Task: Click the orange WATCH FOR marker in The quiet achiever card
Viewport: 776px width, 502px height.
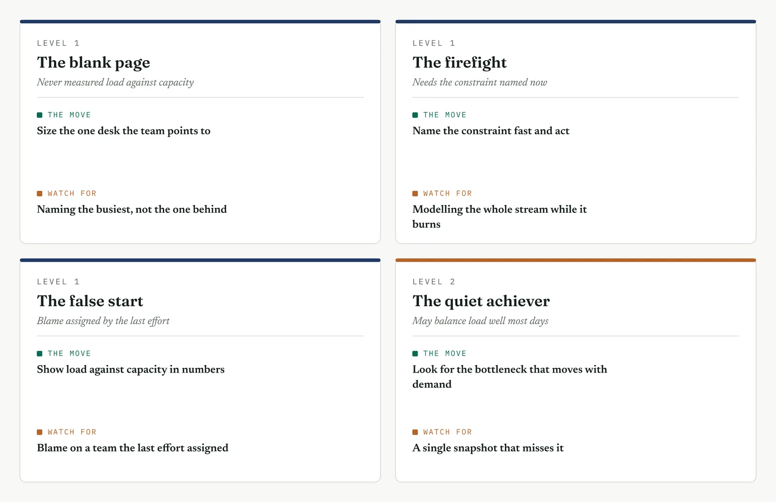Action: pos(415,432)
